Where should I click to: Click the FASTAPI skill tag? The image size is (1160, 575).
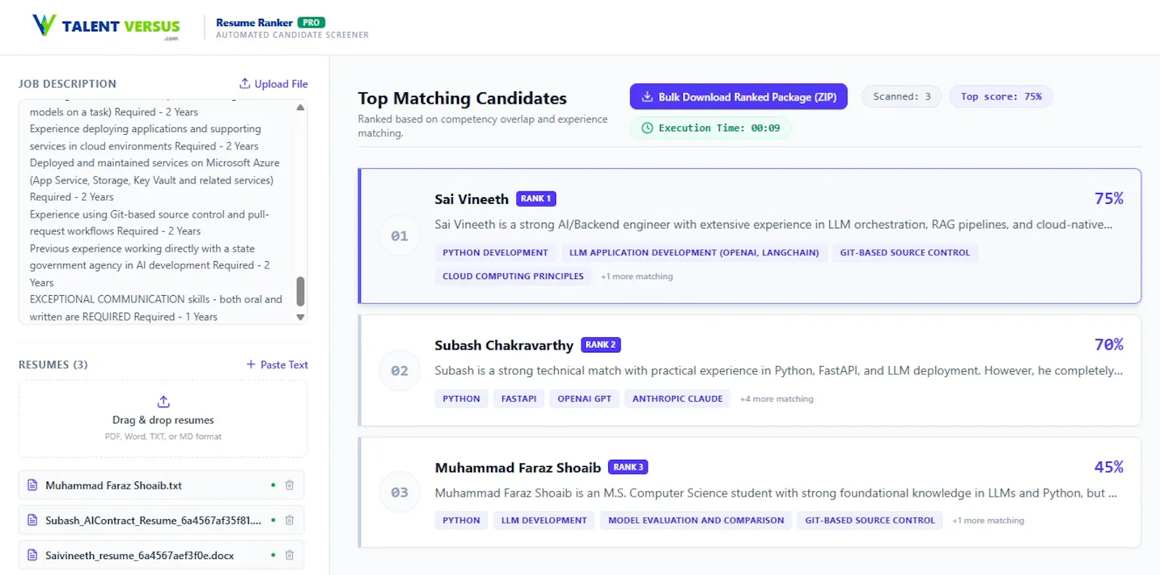(519, 399)
